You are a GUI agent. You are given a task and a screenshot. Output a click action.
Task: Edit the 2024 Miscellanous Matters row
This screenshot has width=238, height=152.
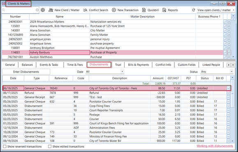pyautogui.click(x=225, y=22)
